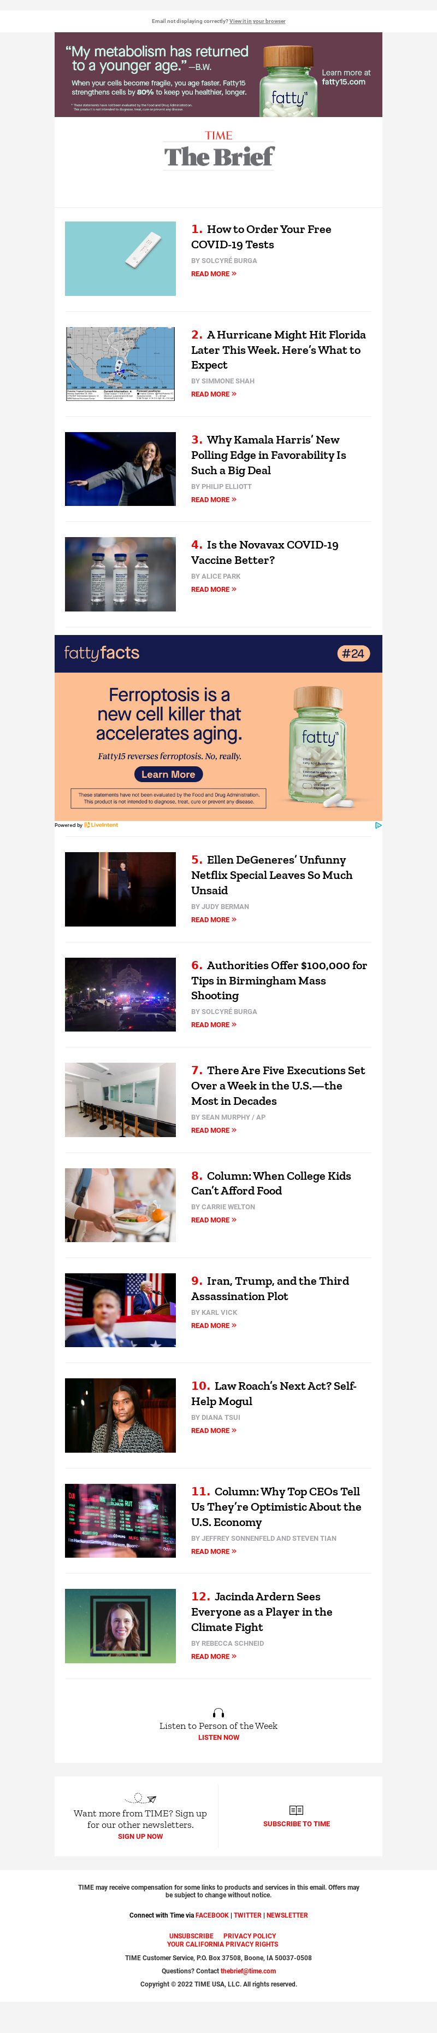Click the COVID-19 test thumbnail image
437x2033 pixels.
pyautogui.click(x=120, y=259)
